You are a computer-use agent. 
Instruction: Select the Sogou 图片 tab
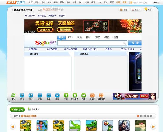click(x=88, y=37)
